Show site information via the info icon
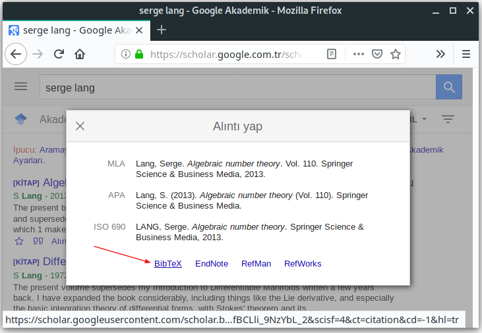Viewport: 482px width, 333px height. [126, 55]
